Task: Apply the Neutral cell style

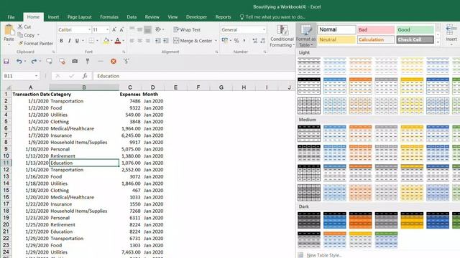Action: click(336, 39)
